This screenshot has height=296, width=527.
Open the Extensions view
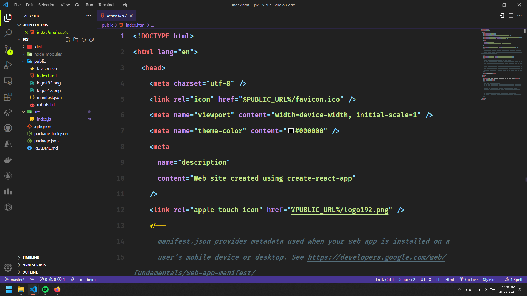[x=8, y=97]
